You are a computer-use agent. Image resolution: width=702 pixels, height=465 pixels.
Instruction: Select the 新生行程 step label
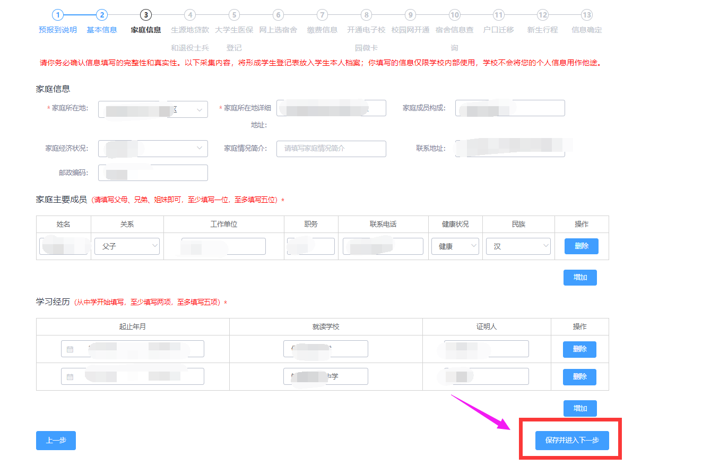click(x=542, y=30)
